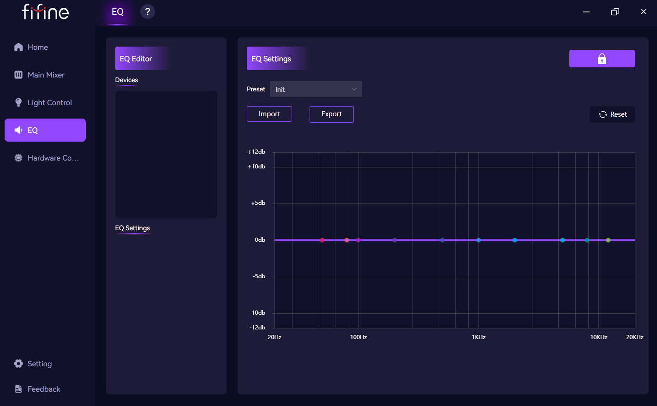Click the Devices heading
Screen dimensions: 657x406
coord(126,80)
